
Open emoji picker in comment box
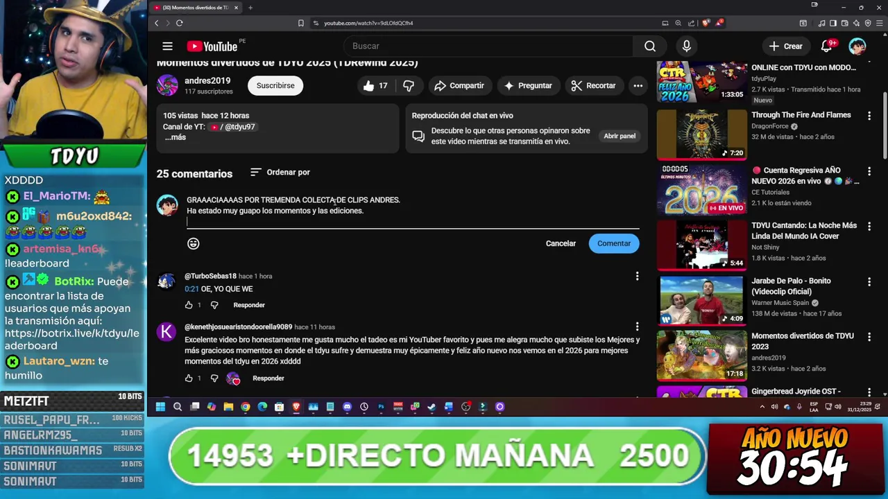194,243
